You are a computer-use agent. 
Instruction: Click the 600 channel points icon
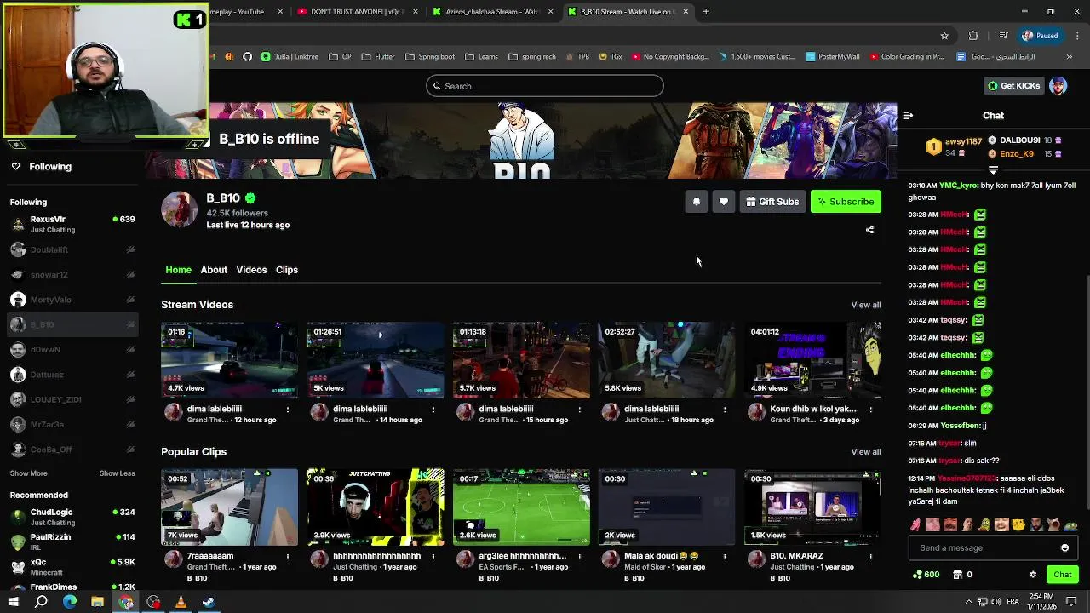click(x=926, y=575)
